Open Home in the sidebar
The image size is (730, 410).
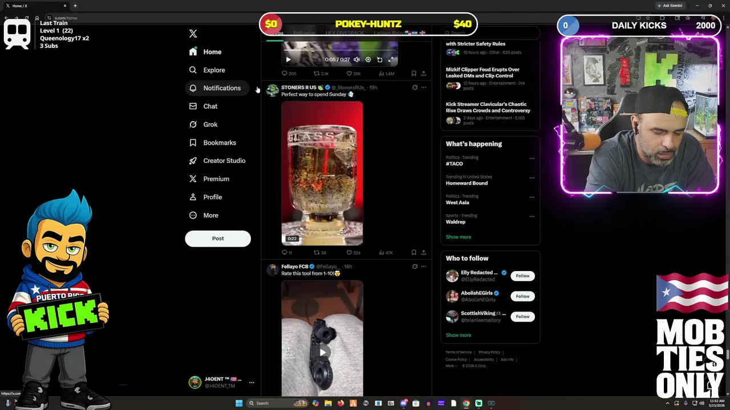205,52
